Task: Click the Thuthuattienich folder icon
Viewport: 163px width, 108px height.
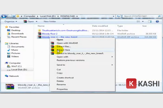Action: point(39,30)
